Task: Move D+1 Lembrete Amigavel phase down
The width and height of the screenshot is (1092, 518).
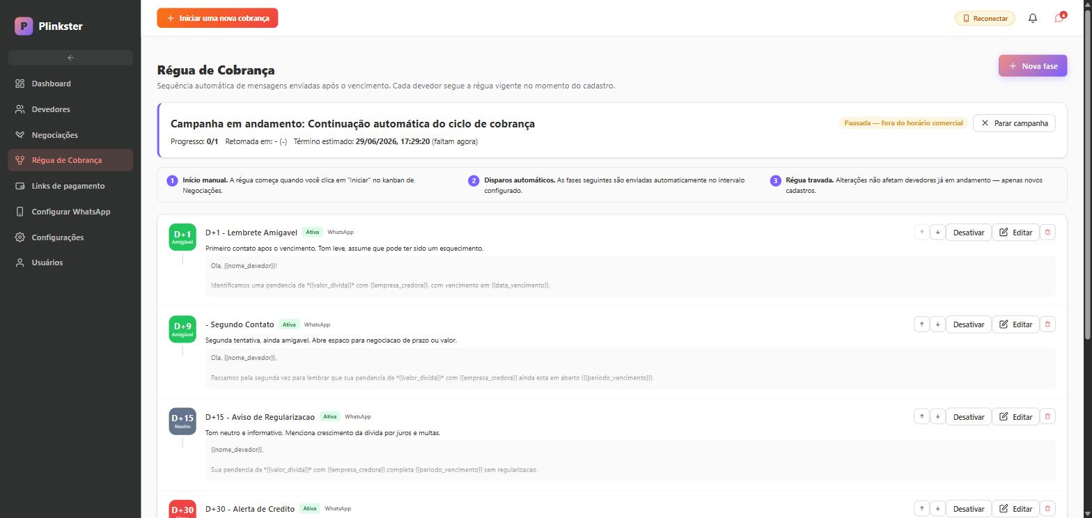Action: (x=937, y=232)
